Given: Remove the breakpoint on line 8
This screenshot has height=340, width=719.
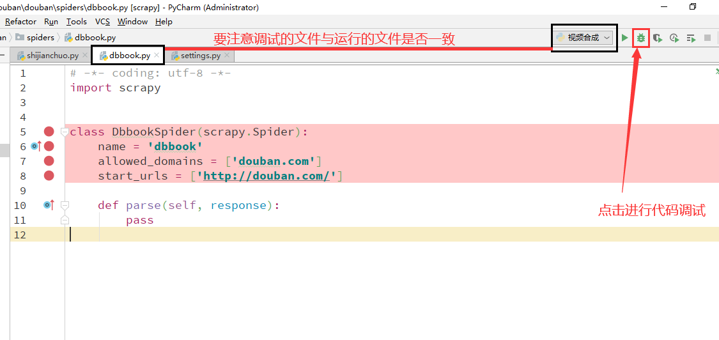Looking at the screenshot, I should click(x=49, y=176).
